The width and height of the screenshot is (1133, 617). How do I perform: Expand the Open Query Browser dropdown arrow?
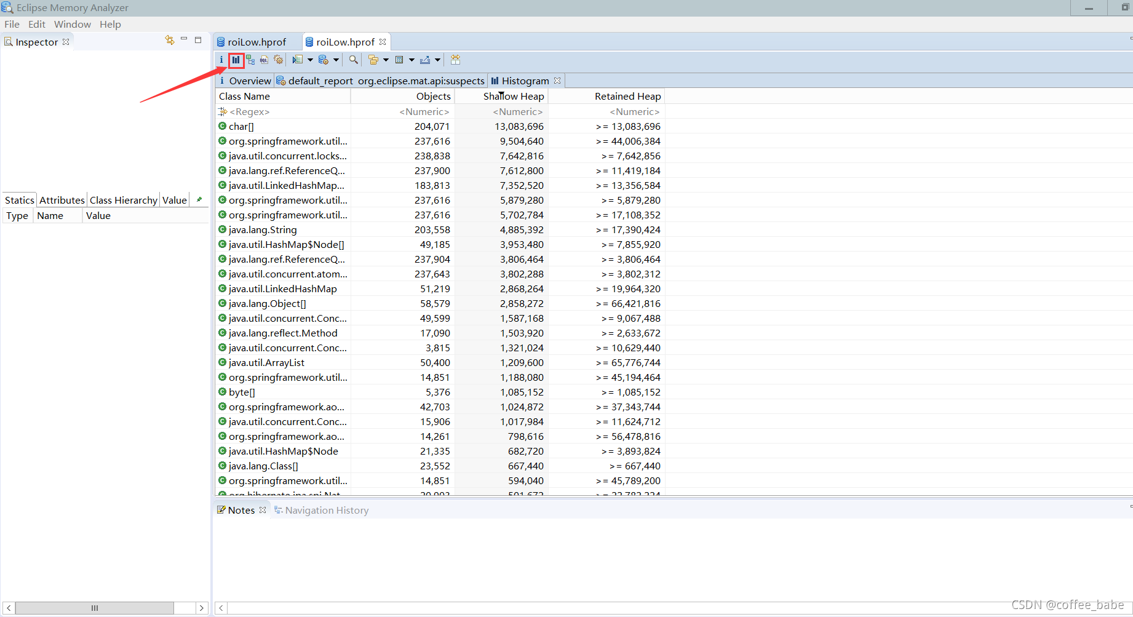point(336,60)
